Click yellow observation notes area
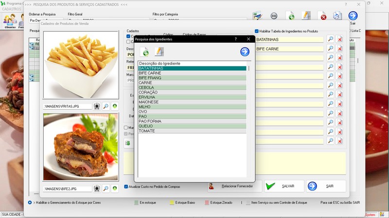389x218 pixels. 301,163
